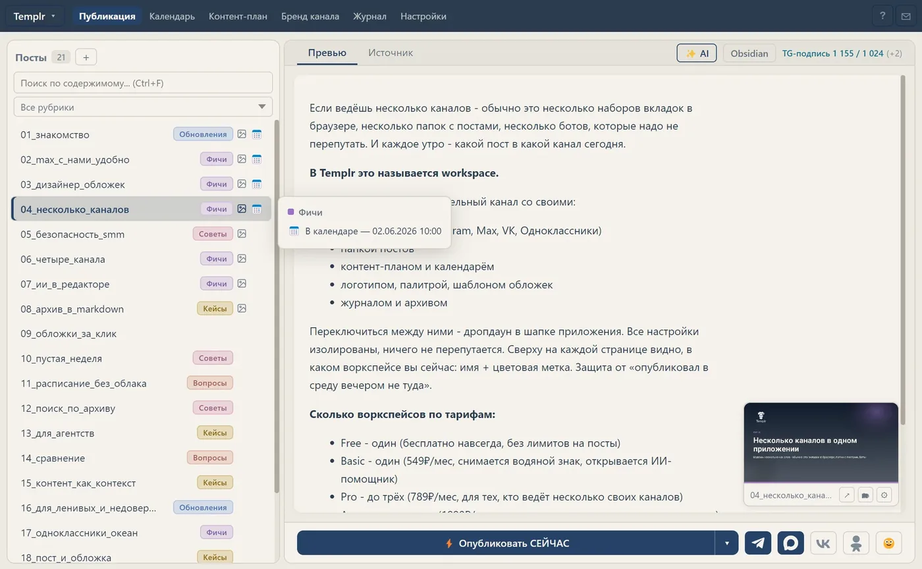Click the Опубликовать СЕЙЧАС button

point(506,543)
